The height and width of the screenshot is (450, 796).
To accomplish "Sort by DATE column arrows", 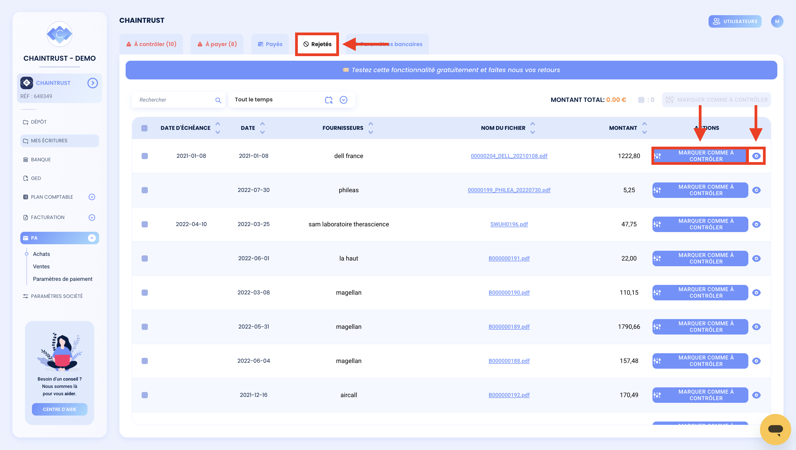I will pos(262,128).
